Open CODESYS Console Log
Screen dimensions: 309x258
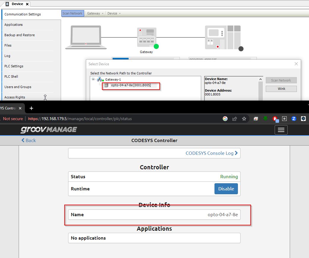212,153
